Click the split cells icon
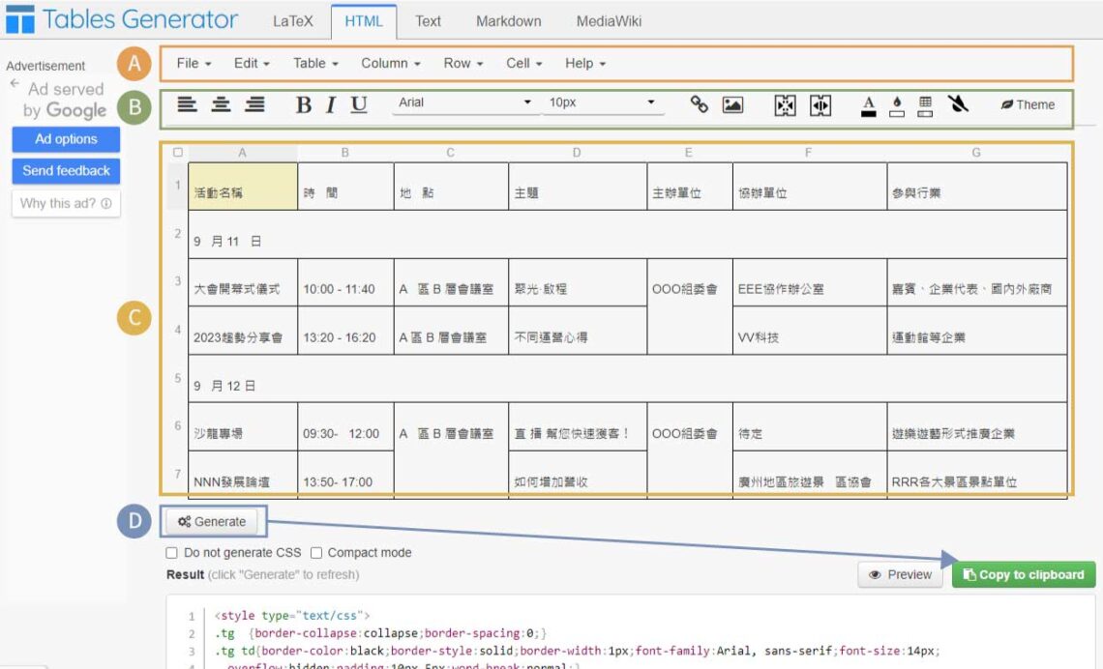1103x669 pixels. [820, 105]
